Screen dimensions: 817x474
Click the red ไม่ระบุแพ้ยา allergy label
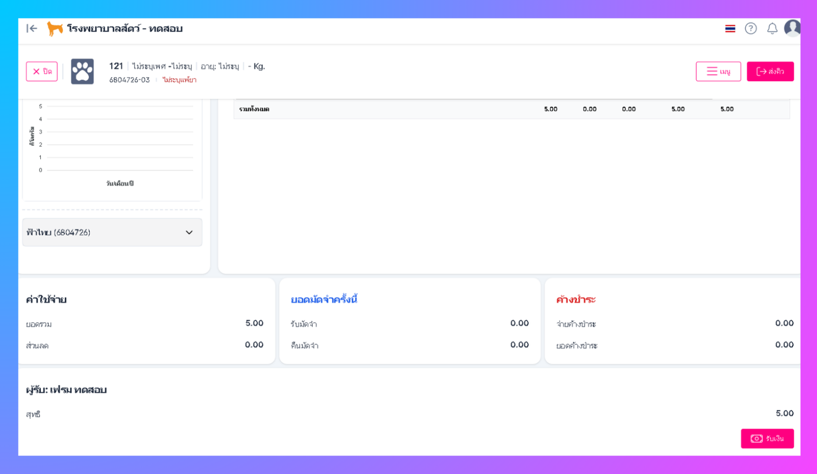click(x=179, y=80)
